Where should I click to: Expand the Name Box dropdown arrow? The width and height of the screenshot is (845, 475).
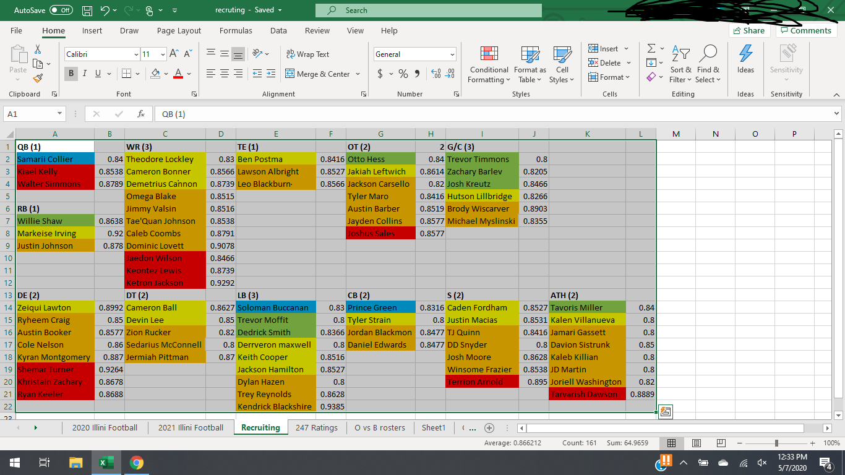tap(59, 114)
